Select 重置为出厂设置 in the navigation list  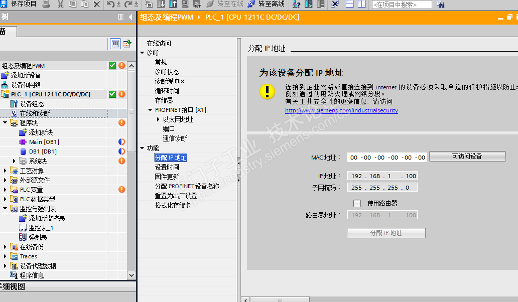[176, 196]
